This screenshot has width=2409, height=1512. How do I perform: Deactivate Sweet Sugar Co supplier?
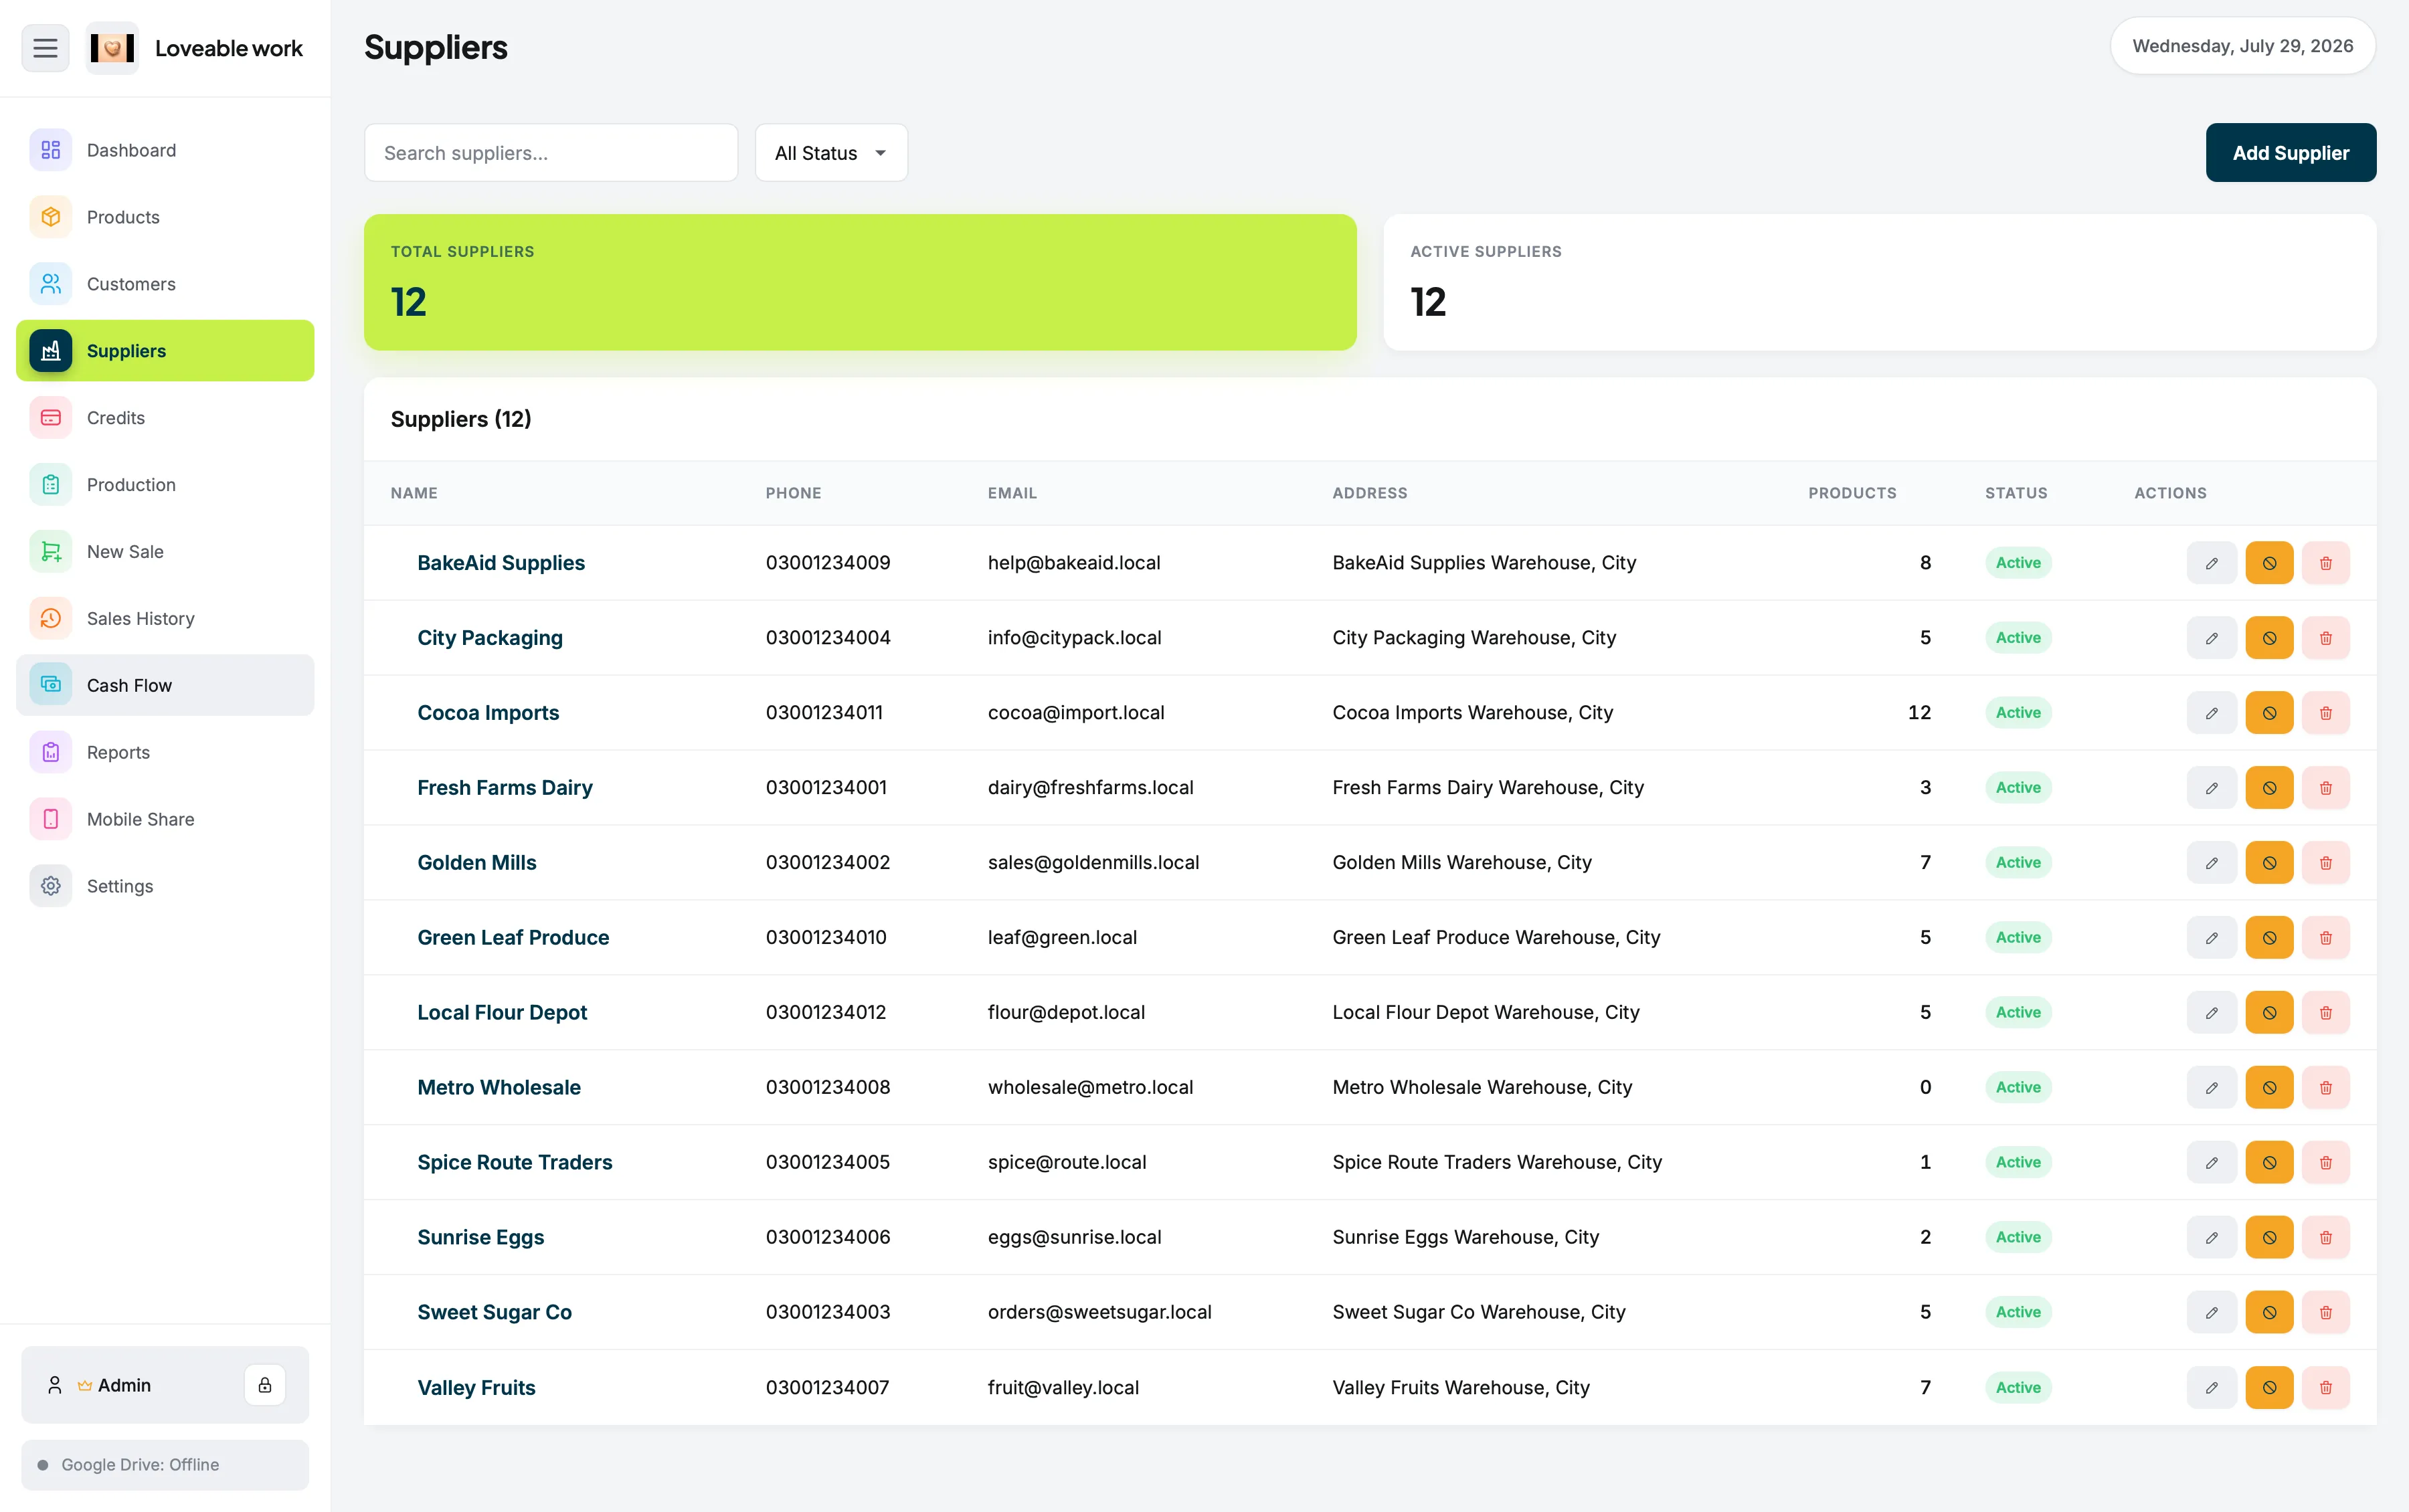coord(2269,1312)
